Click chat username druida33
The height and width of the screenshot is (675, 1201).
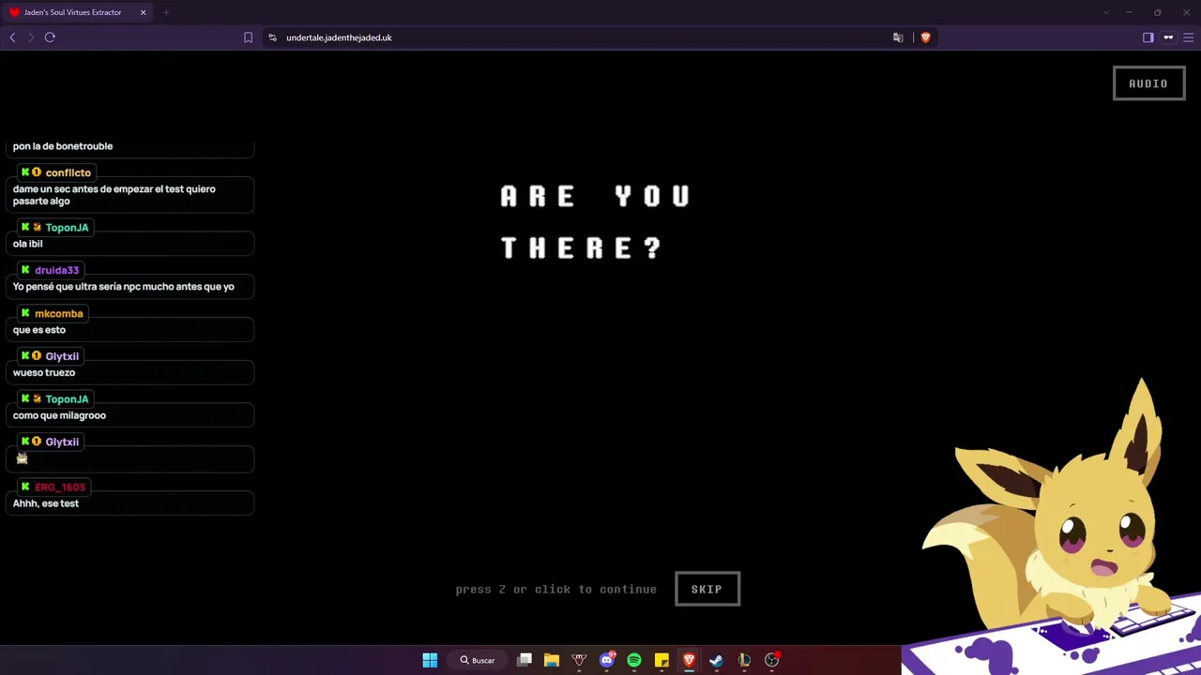(x=56, y=270)
